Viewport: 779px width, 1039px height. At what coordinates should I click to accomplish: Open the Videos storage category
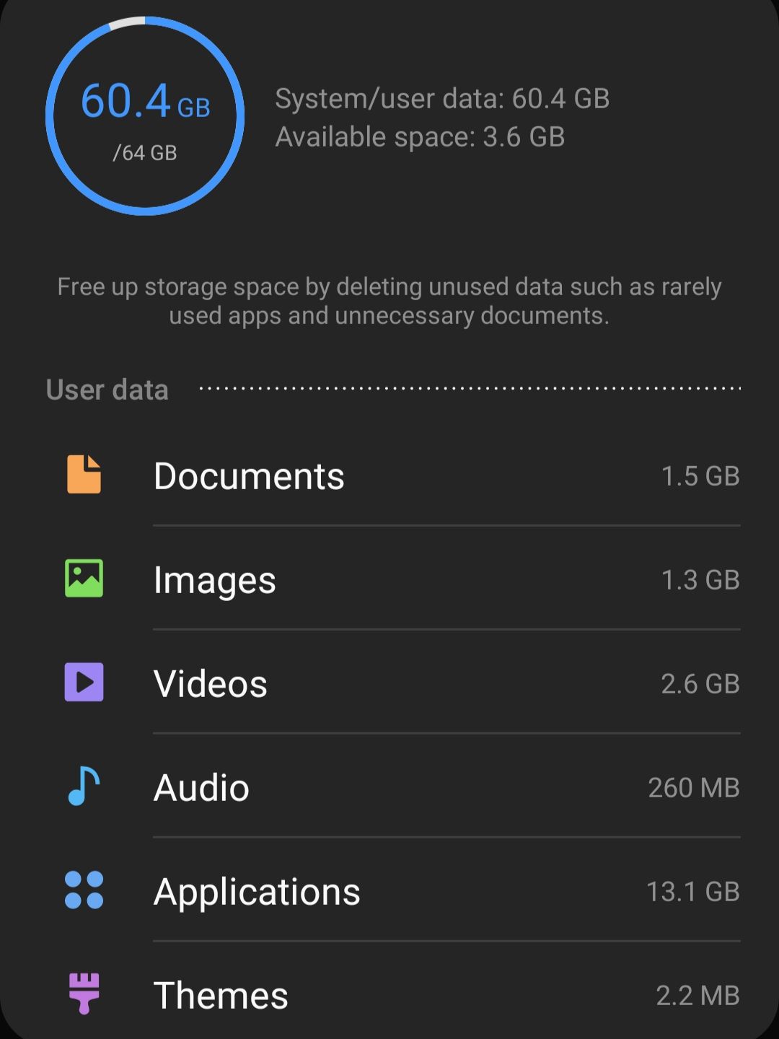(x=211, y=684)
